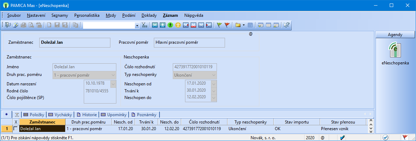Jump to last record in table scrollbar
The height and width of the screenshot is (141, 416).
click(371, 132)
